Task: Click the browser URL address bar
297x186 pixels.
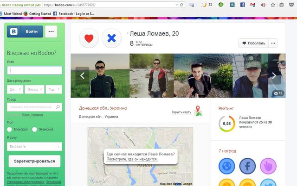Action: pyautogui.click(x=109, y=5)
